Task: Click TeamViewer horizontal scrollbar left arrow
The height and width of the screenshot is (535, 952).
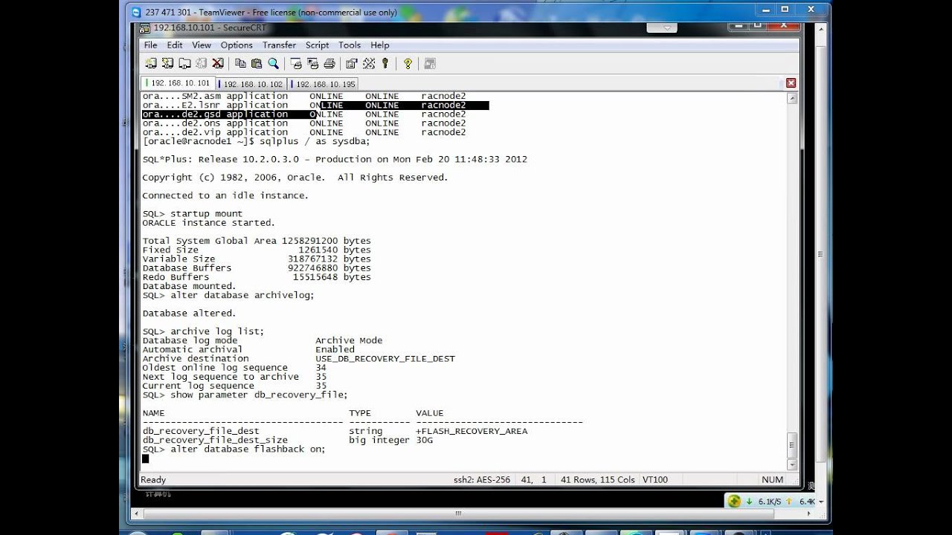Action: [x=137, y=513]
